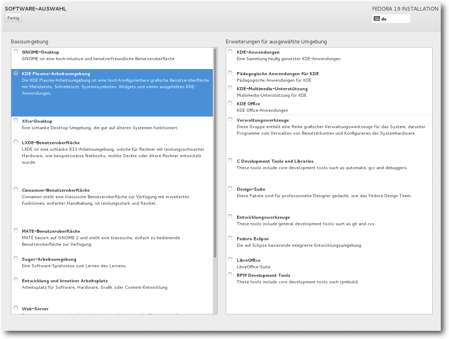Viewport: 449px width, 339px height.
Task: Enable the Design-Suite checkbox
Action: coord(230,189)
